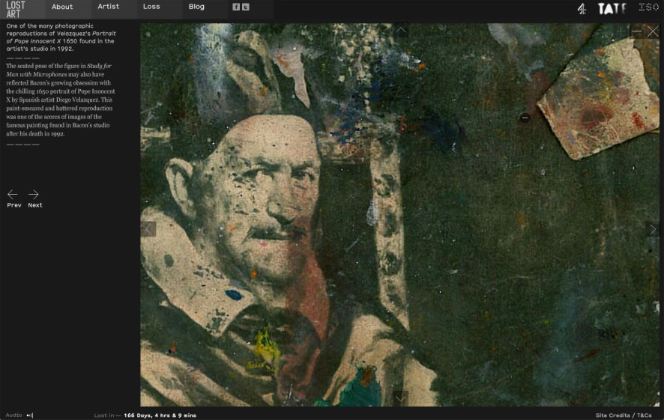This screenshot has width=664, height=420.
Task: Open the Loss menu item
Action: [151, 6]
